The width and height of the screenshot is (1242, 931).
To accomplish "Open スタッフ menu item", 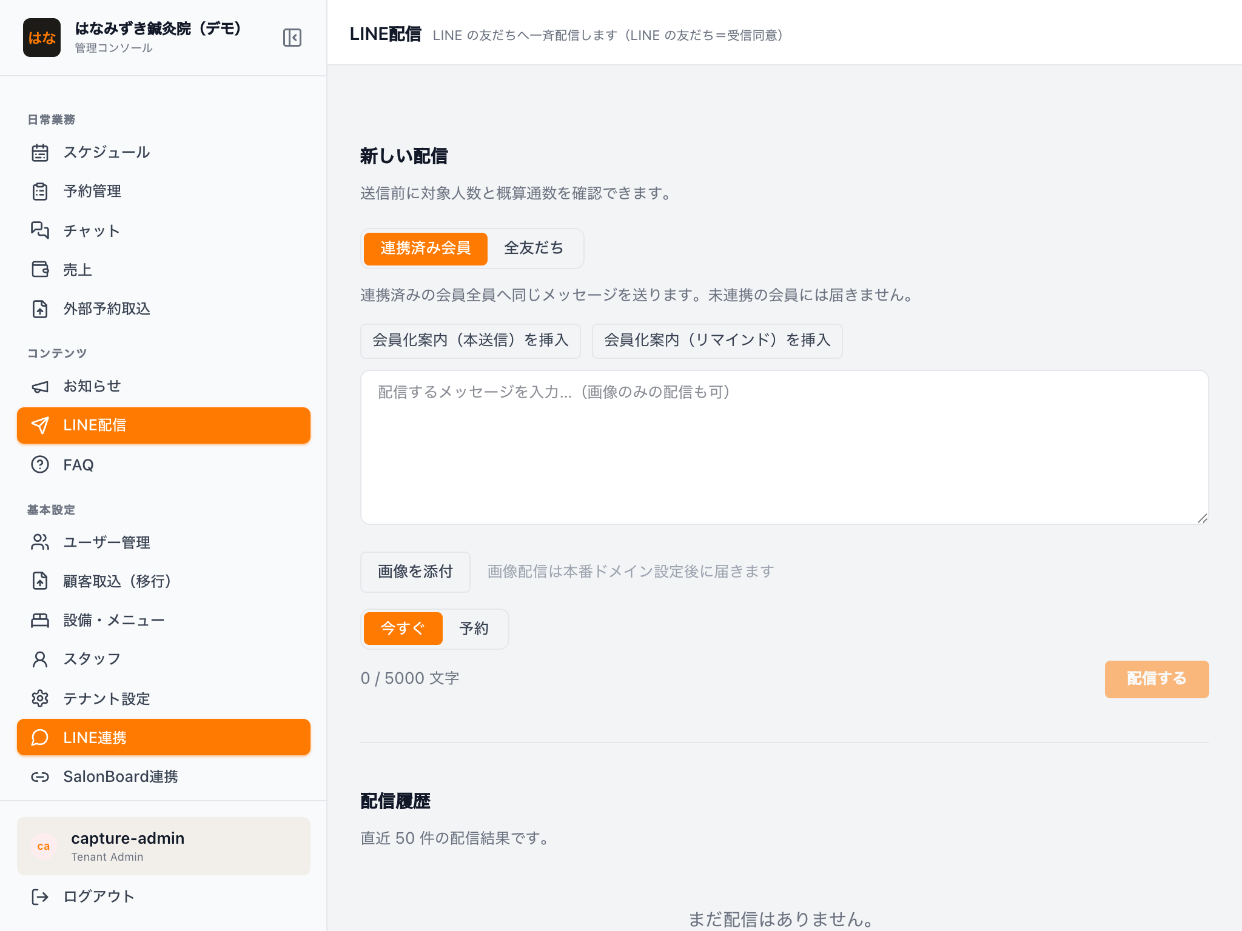I will click(164, 659).
